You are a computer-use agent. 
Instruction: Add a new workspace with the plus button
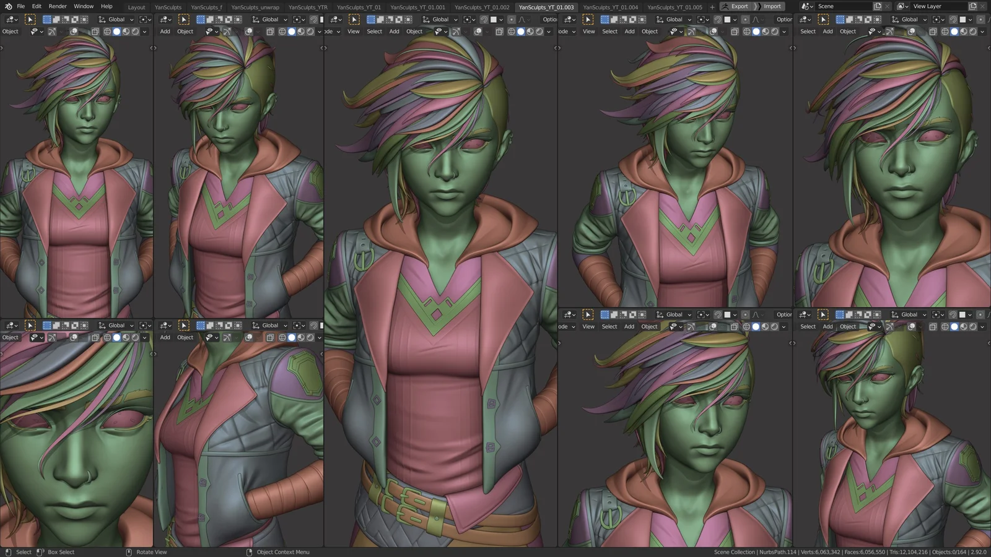tap(713, 6)
